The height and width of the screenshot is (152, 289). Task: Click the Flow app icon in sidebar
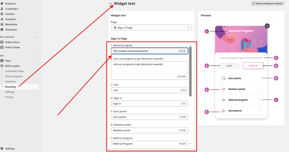point(2,61)
